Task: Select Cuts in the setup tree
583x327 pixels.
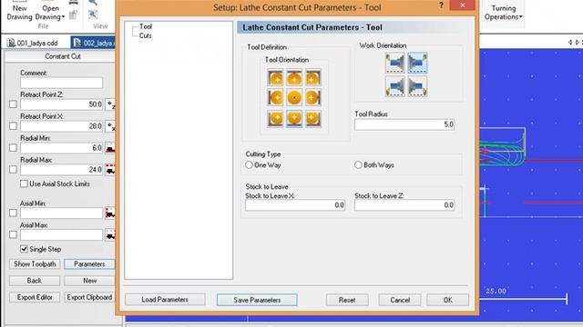Action: (x=146, y=35)
